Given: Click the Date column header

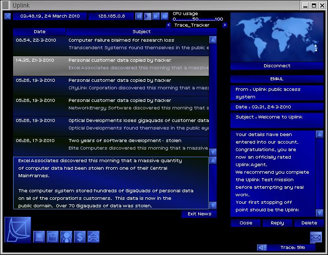Looking at the screenshot, I should (x=39, y=32).
